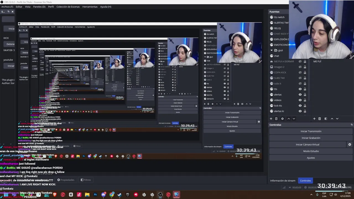Screen dimensions: 354x199
Task: Lock toggle for the kick tts source
Action: [305, 106]
